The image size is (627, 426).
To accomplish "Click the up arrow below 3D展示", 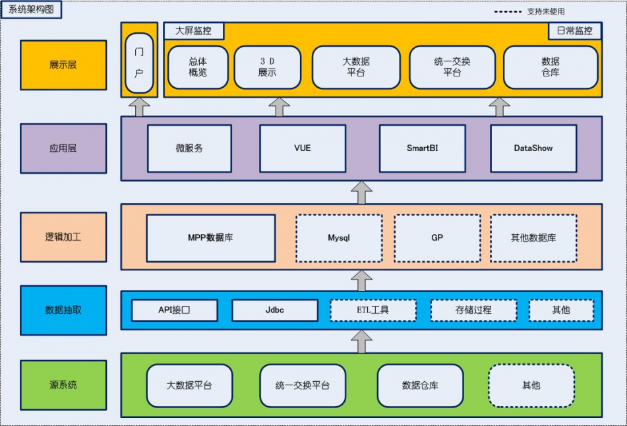I will [x=279, y=107].
